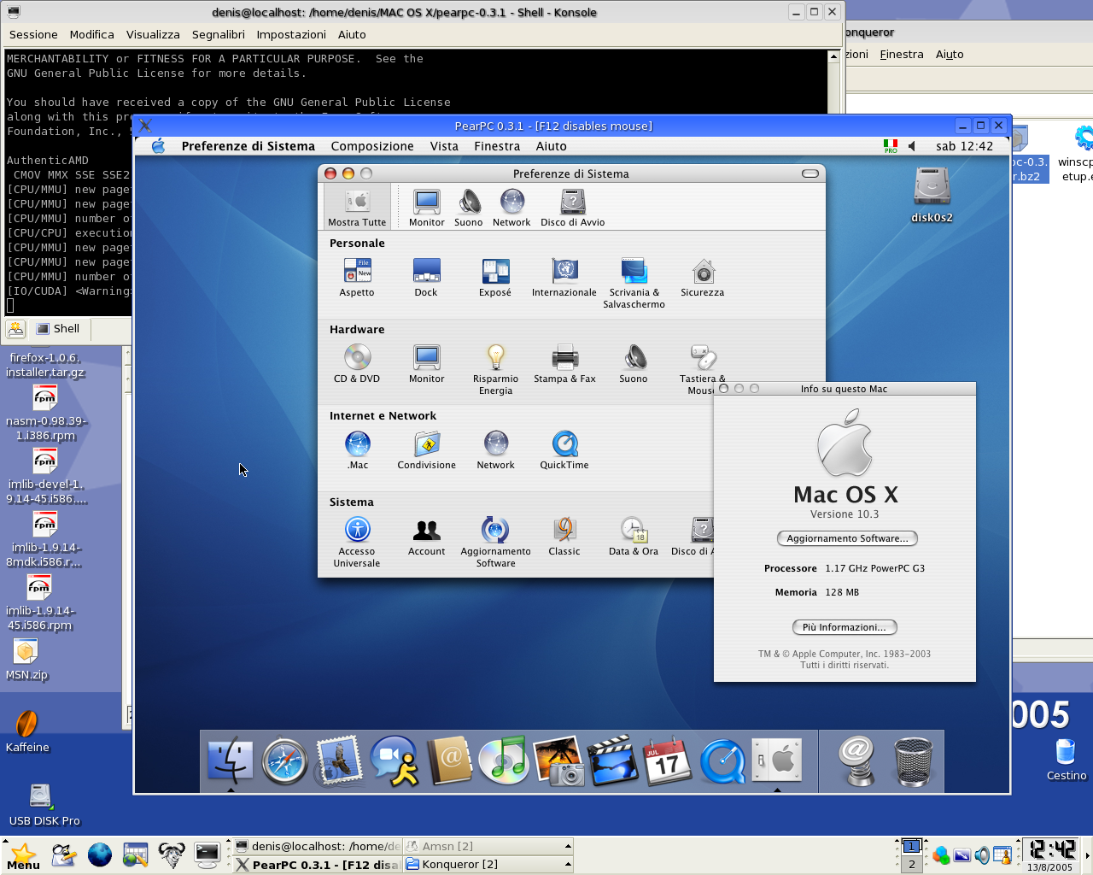Open the Stampa & Fax preference pane
The width and height of the screenshot is (1093, 875).
pos(564,364)
